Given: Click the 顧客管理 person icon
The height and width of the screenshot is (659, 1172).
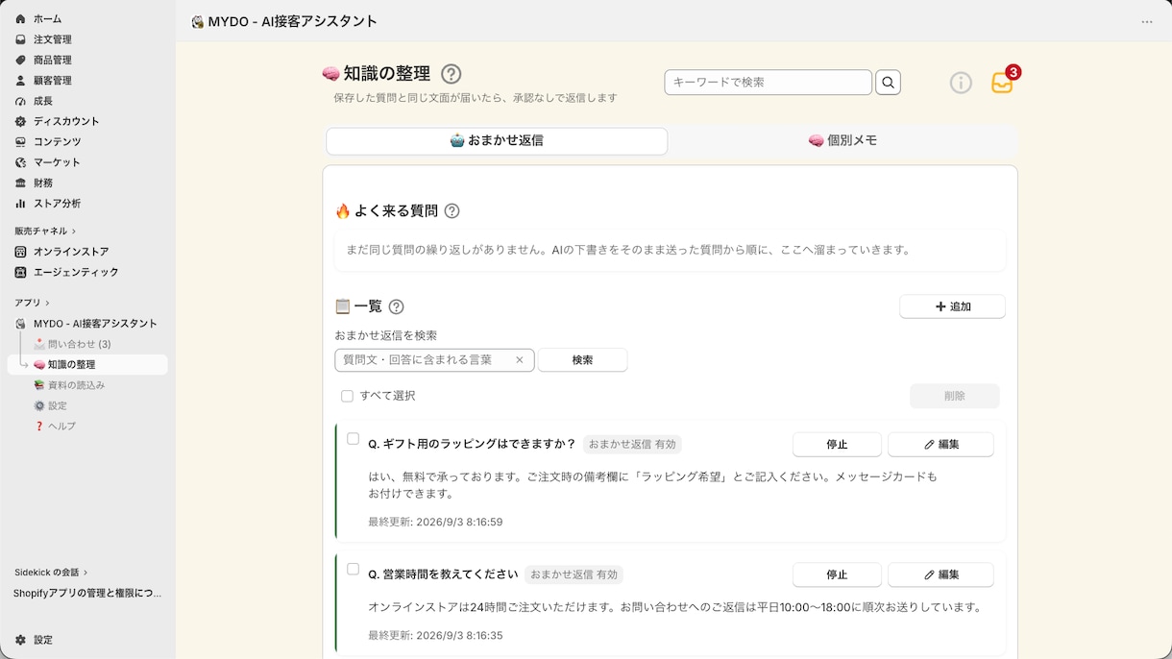Looking at the screenshot, I should tap(20, 81).
